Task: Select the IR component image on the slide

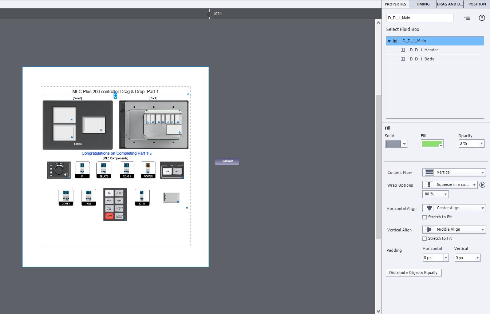Action: coord(82,170)
